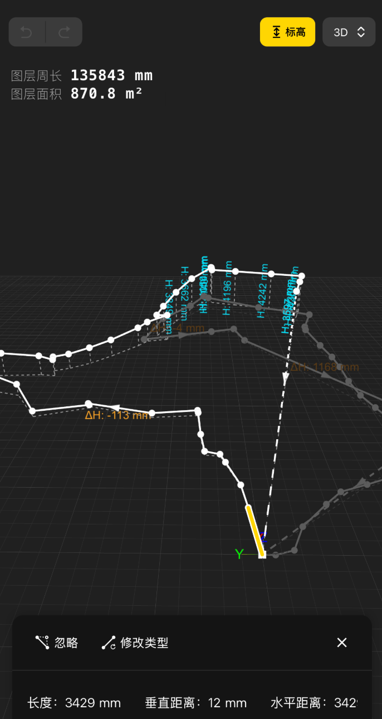Tap the H: 4242 mm height label
Screen dimensions: 382x719
coord(262,291)
